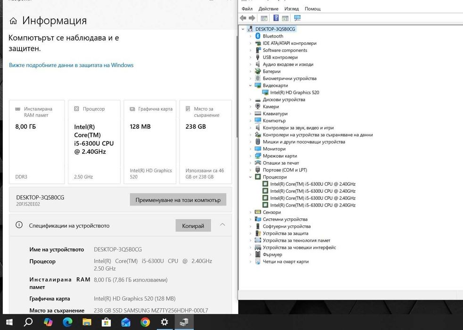Select Устройства за човешки интерфейс tree item
Screen dimensions: 463x330
[299, 247]
